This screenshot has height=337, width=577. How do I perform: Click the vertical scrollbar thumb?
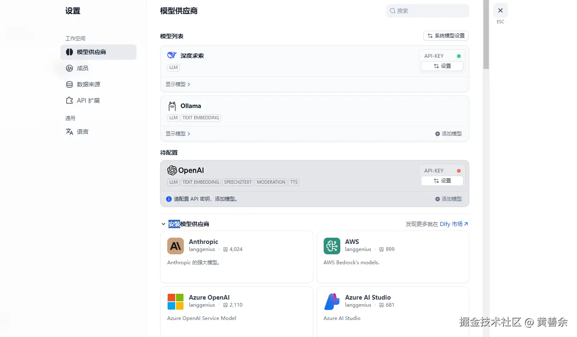tap(486, 34)
